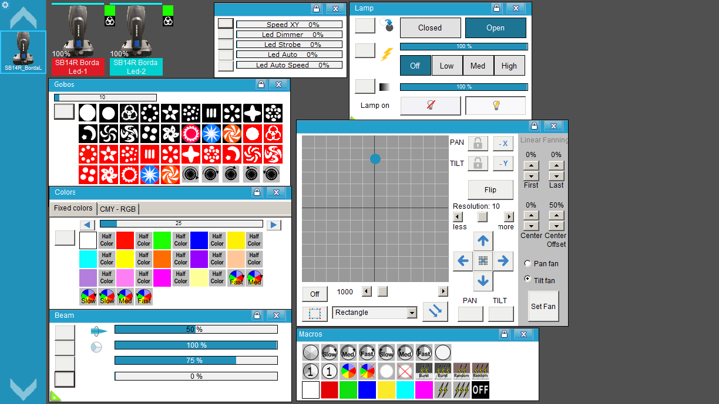Screen dimensions: 719x404
Task: Click the blue down arrow in position panel
Action: [483, 281]
